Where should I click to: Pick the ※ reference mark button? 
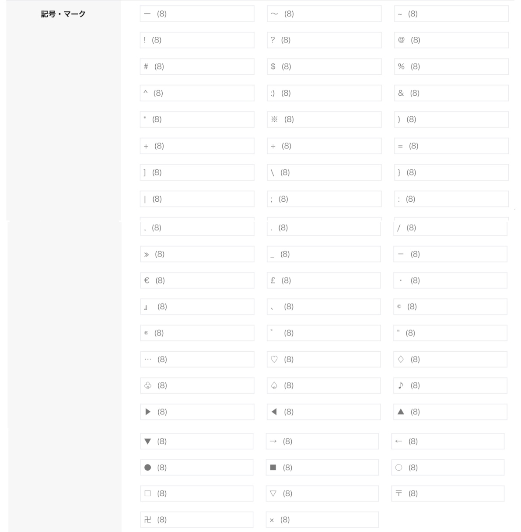(324, 119)
